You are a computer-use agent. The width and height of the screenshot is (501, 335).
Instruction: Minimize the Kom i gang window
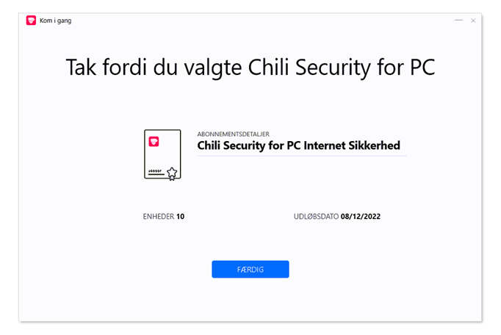coord(458,21)
